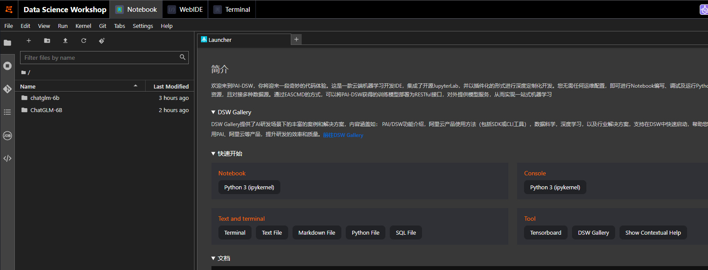Image resolution: width=708 pixels, height=270 pixels.
Task: Launch a Python 3 (ipykernel) Notebook
Action: [249, 187]
